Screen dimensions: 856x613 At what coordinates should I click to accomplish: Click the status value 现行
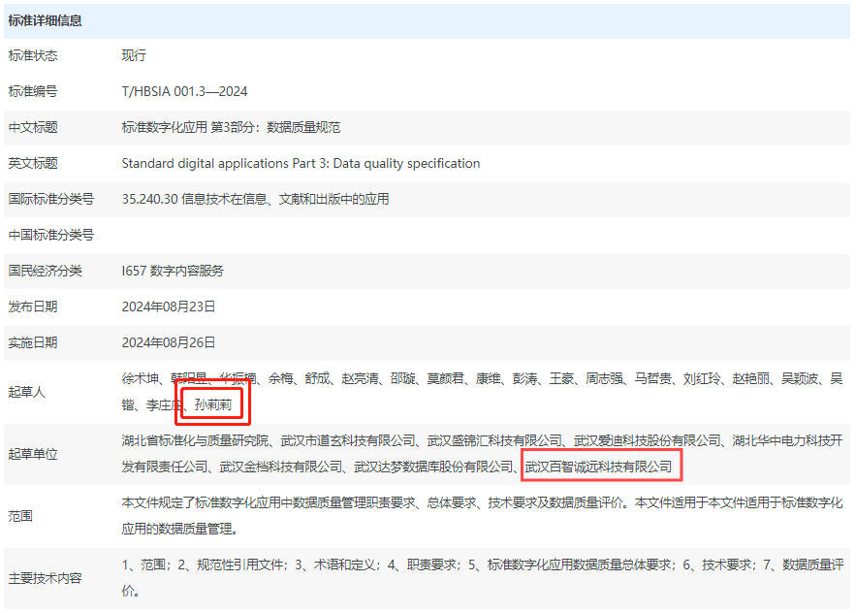(134, 55)
